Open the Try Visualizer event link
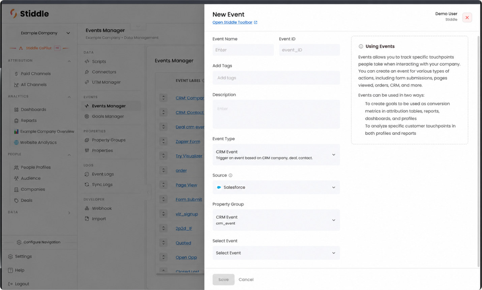This screenshot has width=482, height=290. click(189, 156)
